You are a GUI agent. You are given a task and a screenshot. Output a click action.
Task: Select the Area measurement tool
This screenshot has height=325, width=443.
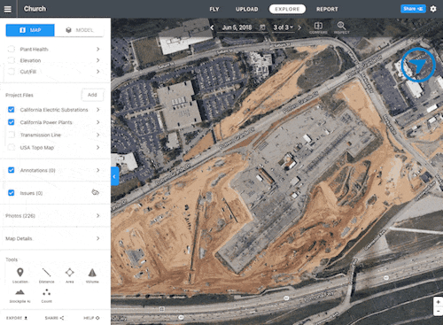click(70, 275)
